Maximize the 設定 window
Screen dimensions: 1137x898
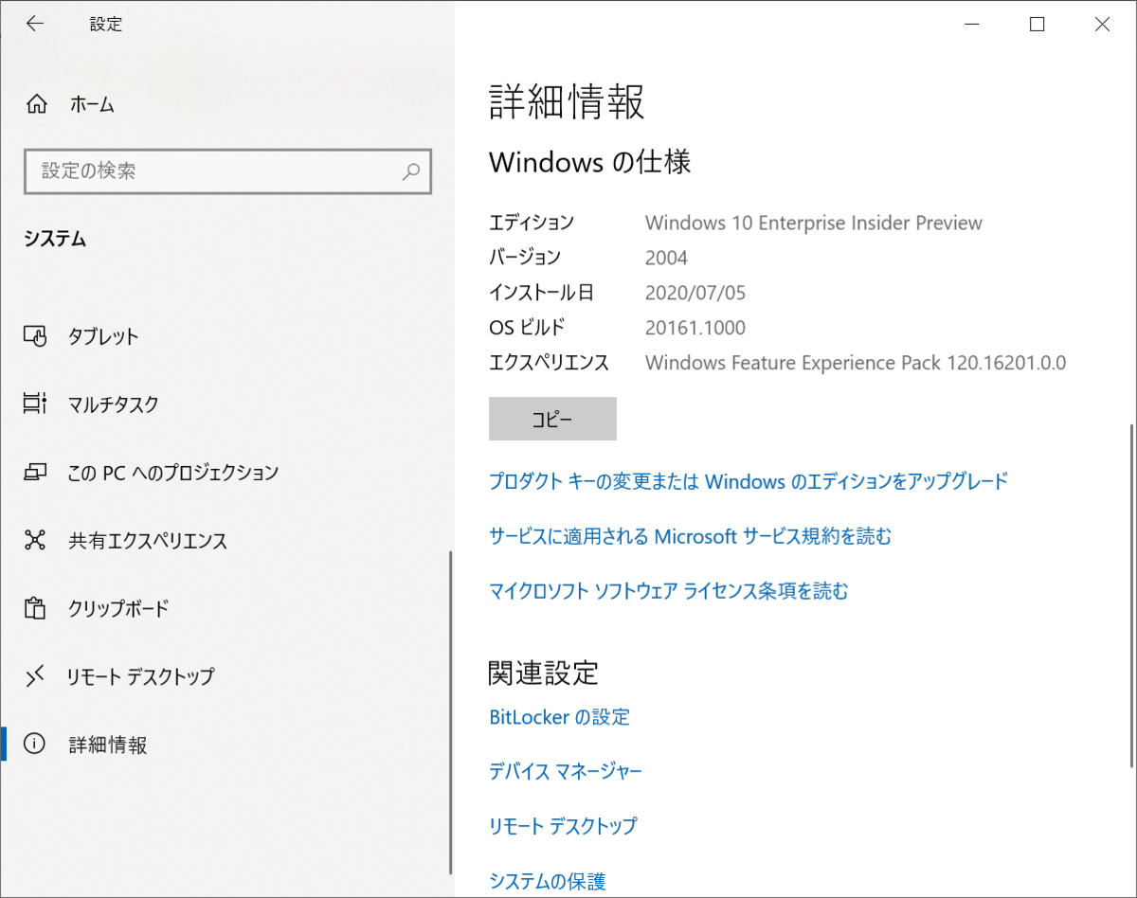click(1038, 25)
